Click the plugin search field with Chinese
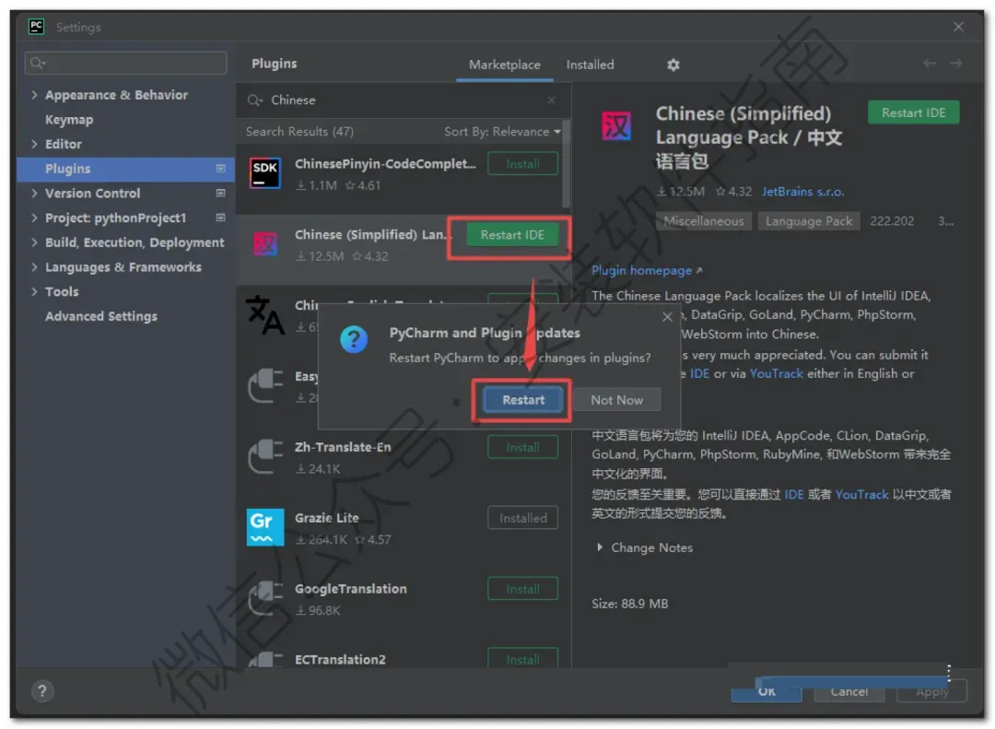995x729 pixels. coord(403,100)
